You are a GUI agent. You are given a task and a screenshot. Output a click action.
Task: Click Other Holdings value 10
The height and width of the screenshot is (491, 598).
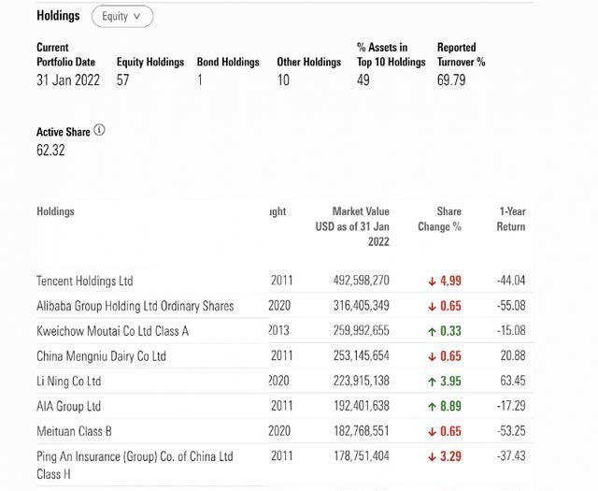coord(283,80)
